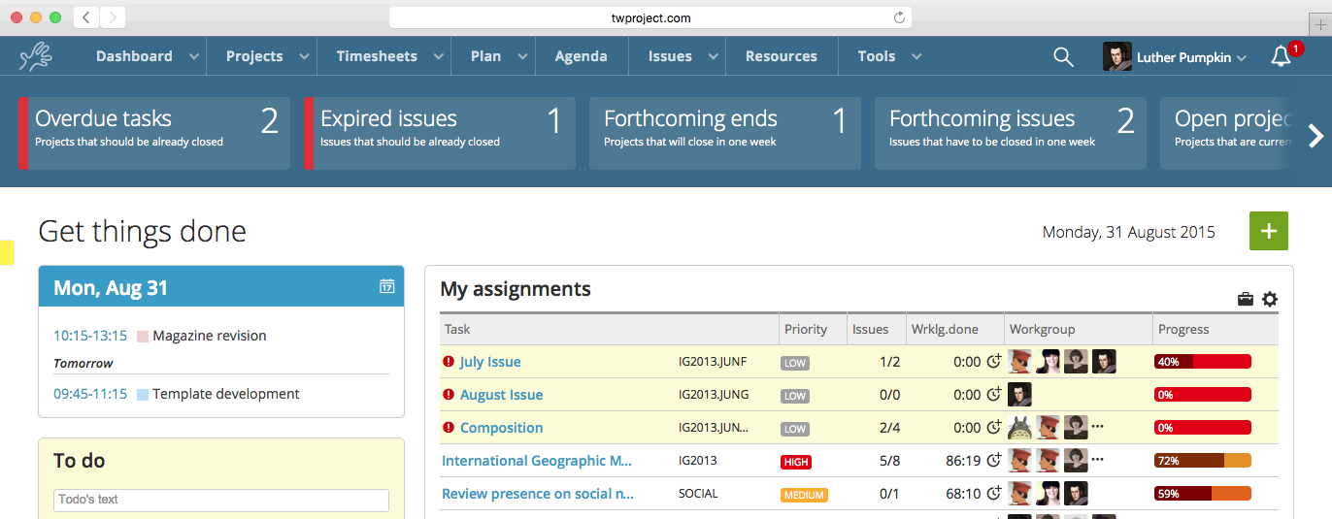Open the August Issue task link

coord(501,395)
